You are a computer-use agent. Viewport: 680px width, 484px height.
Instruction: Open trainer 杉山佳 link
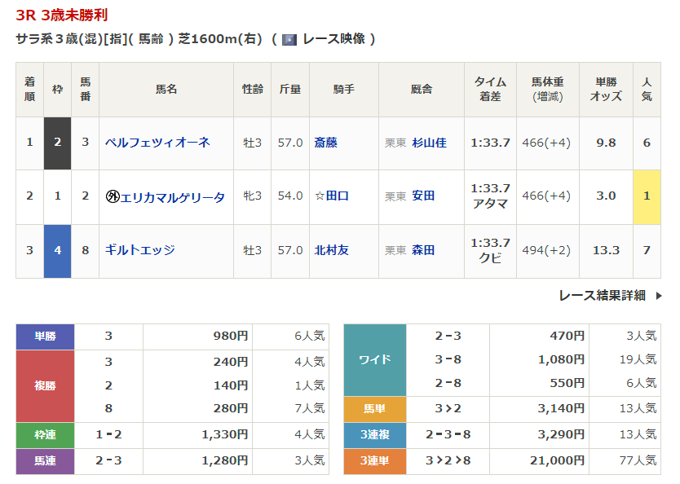pyautogui.click(x=429, y=143)
